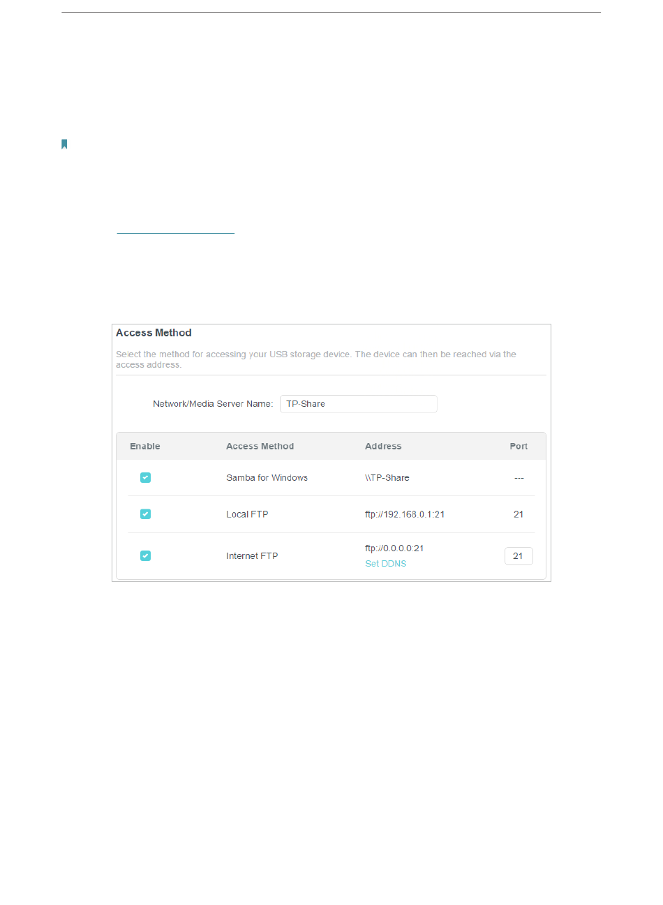Click the ftp://0.0.0.0:21 internet address

[x=394, y=548]
